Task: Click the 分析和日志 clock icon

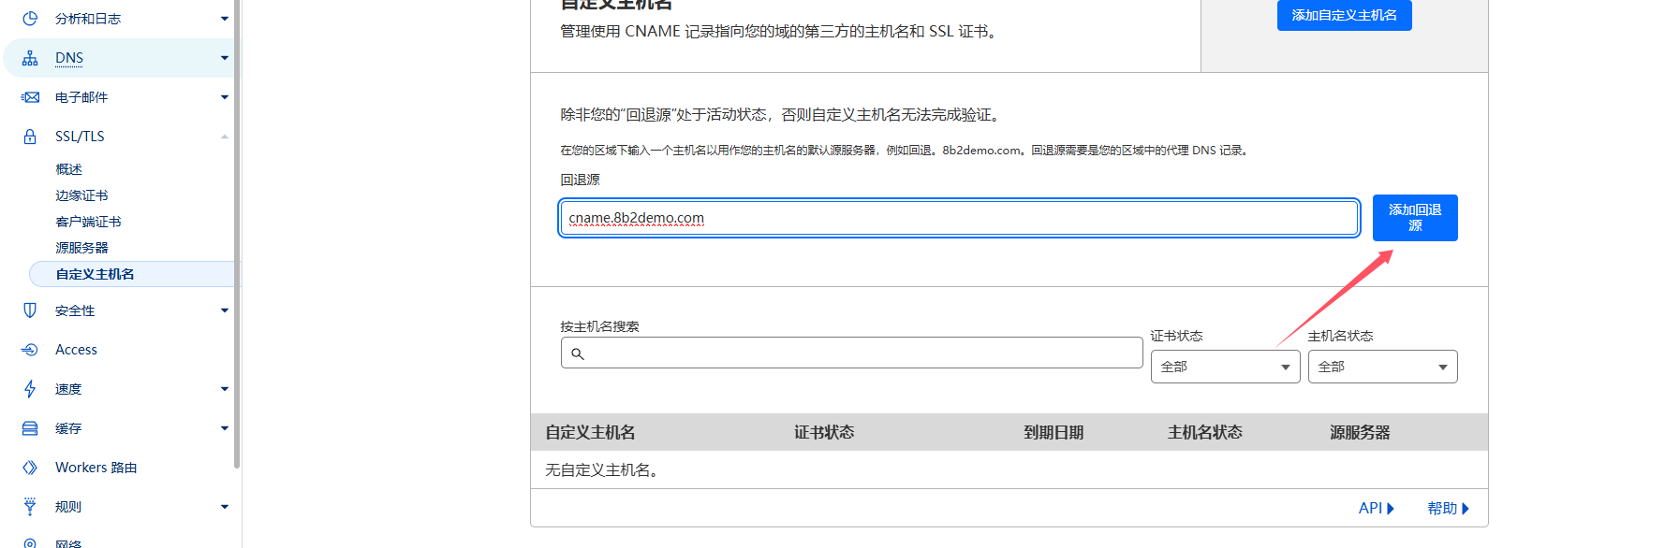Action: [x=29, y=18]
